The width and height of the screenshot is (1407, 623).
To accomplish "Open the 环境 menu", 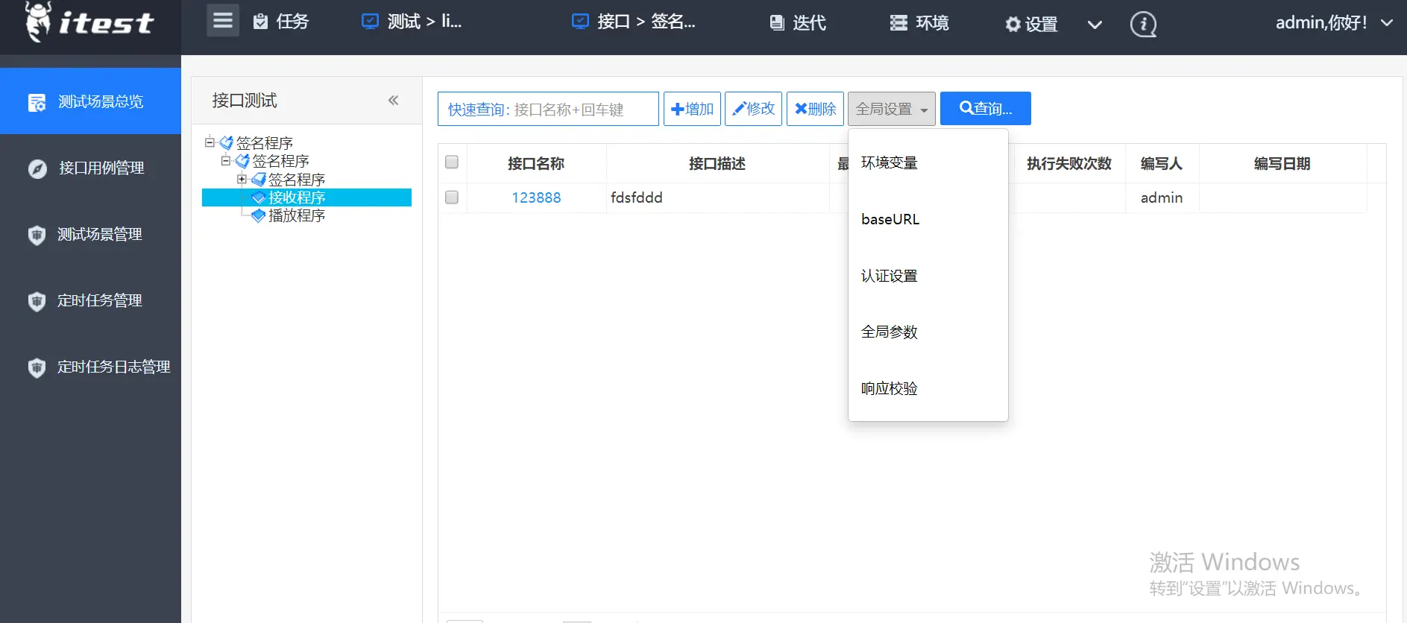I will click(x=919, y=23).
